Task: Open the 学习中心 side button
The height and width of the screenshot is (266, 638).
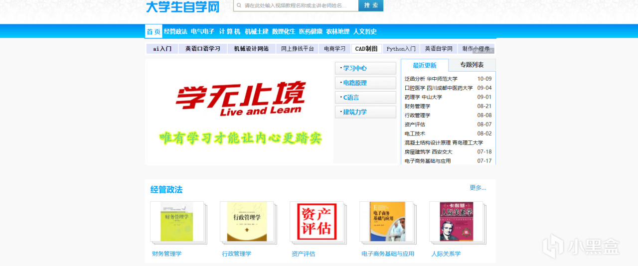Action: tap(365, 68)
